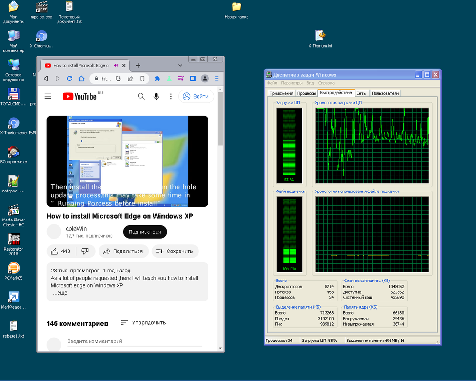Select the BCompare.exe desktop icon
Screen dimensions: 476x381
13,155
